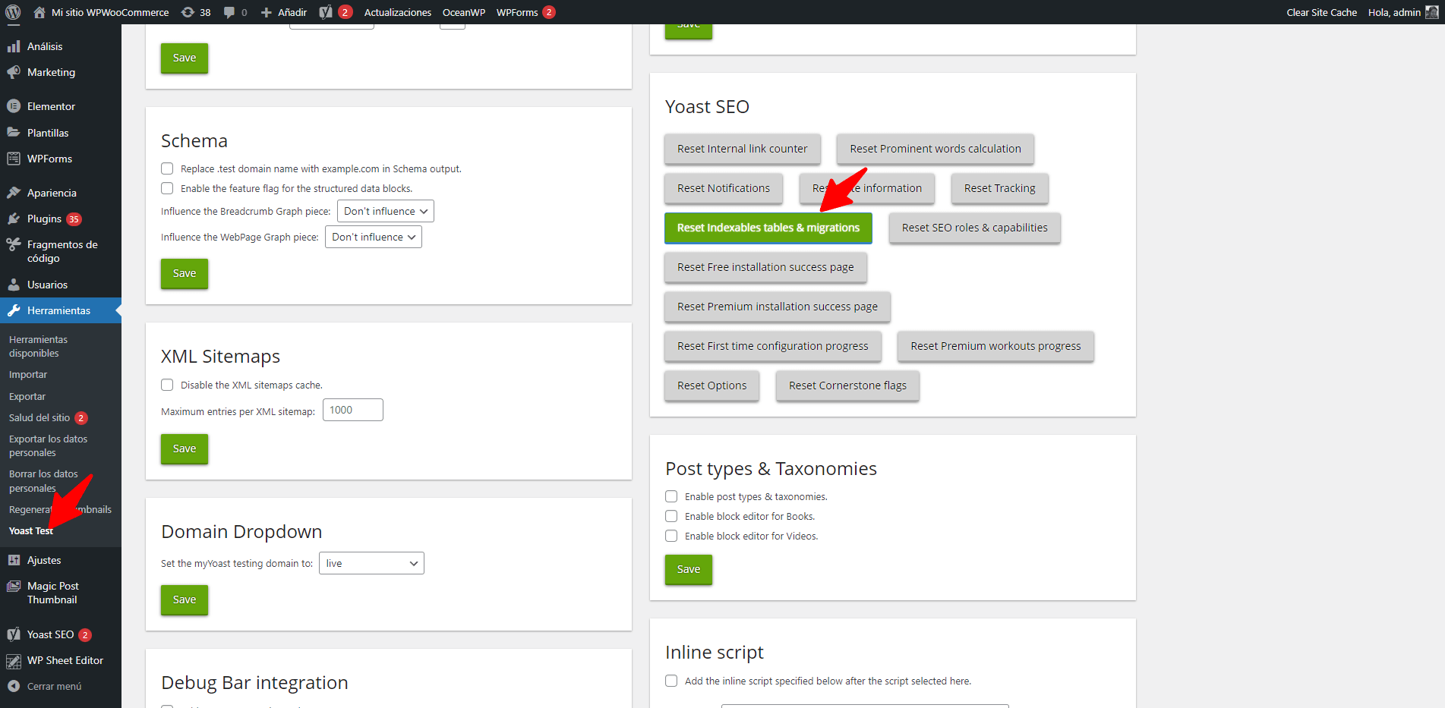Click the Herramientas wrench icon

14,310
